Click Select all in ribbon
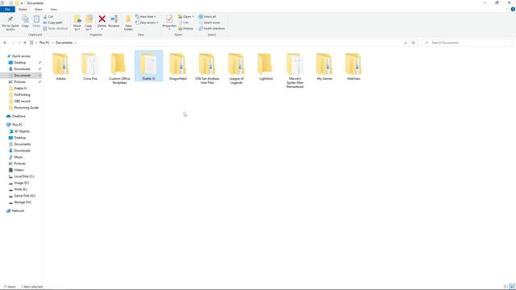 (x=207, y=16)
